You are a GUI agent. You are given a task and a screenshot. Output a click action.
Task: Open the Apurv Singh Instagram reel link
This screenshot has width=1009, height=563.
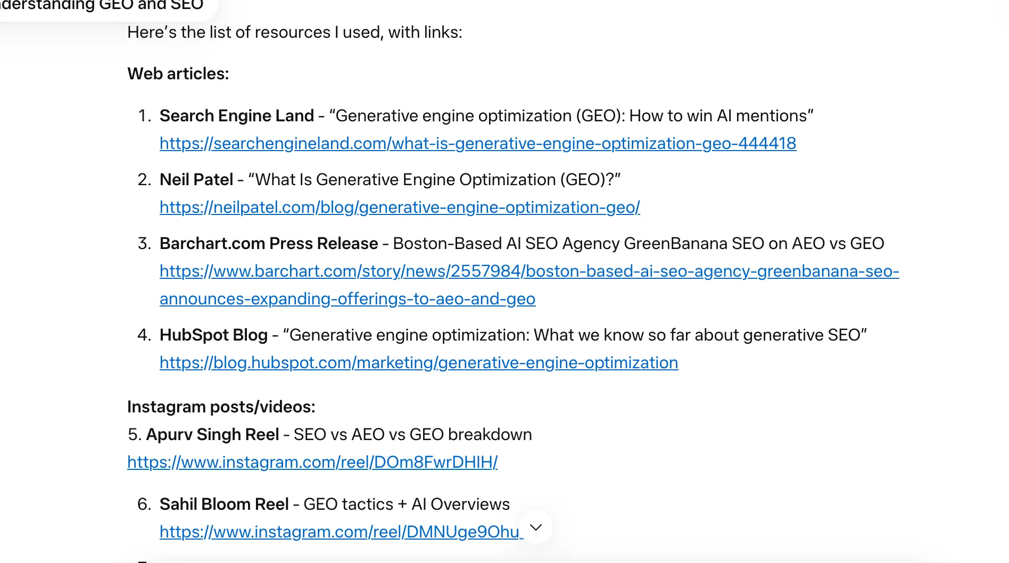point(312,462)
